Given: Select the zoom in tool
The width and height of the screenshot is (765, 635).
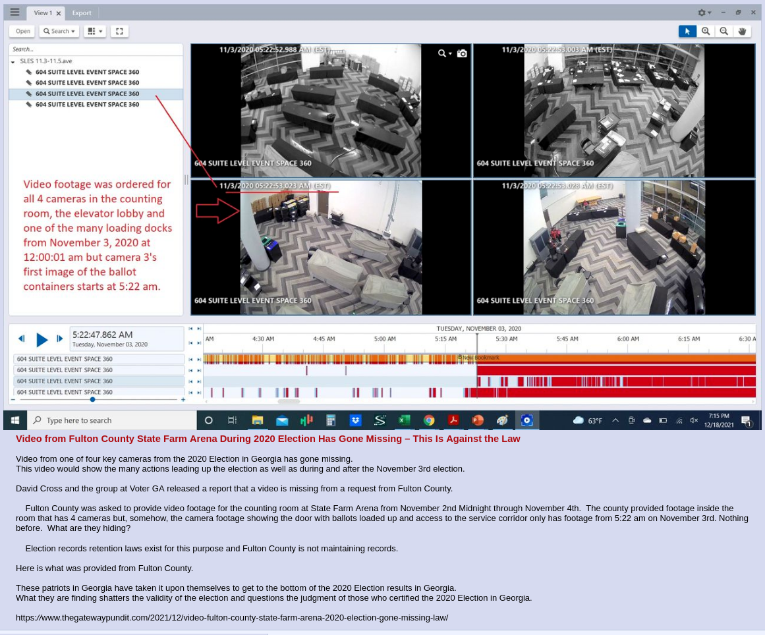Looking at the screenshot, I should point(706,31).
